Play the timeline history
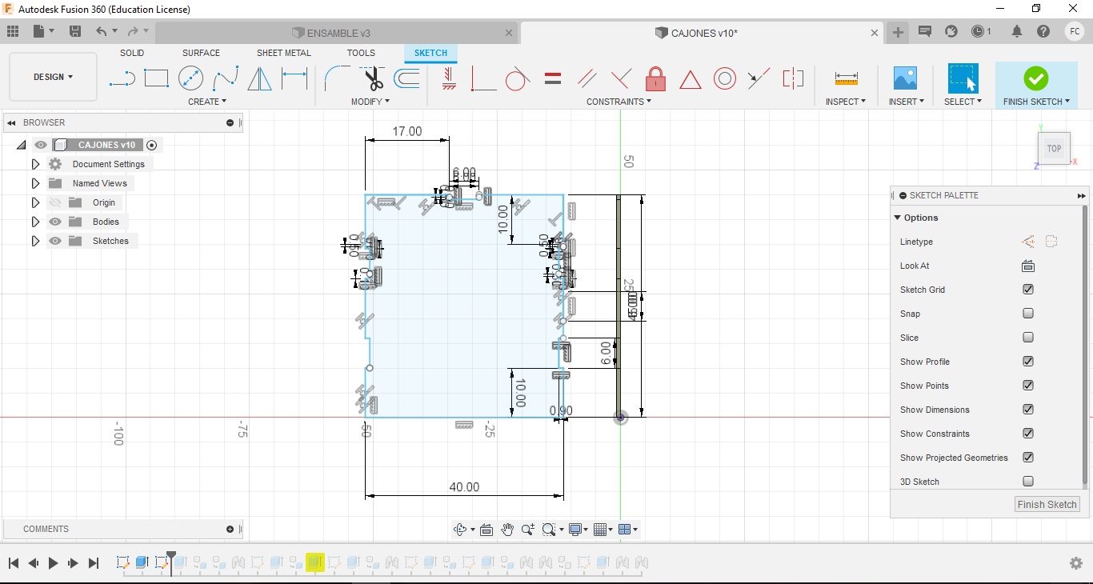The height and width of the screenshot is (584, 1093). click(x=53, y=563)
